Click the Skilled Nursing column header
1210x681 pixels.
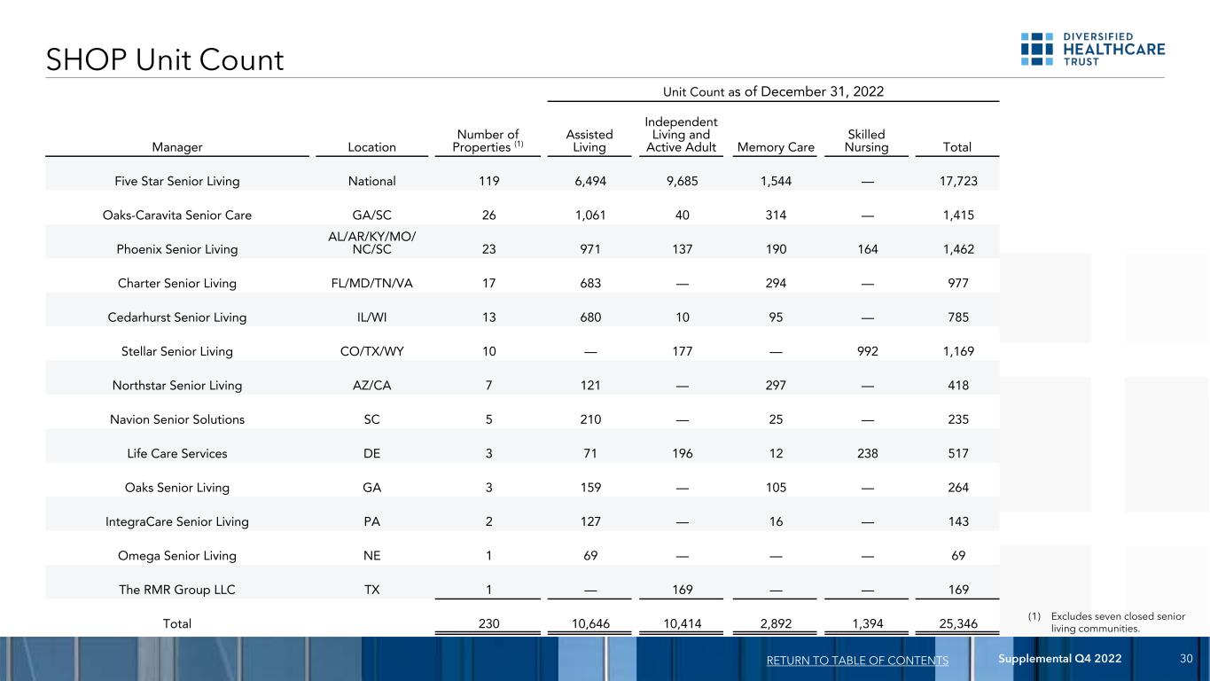pos(870,140)
